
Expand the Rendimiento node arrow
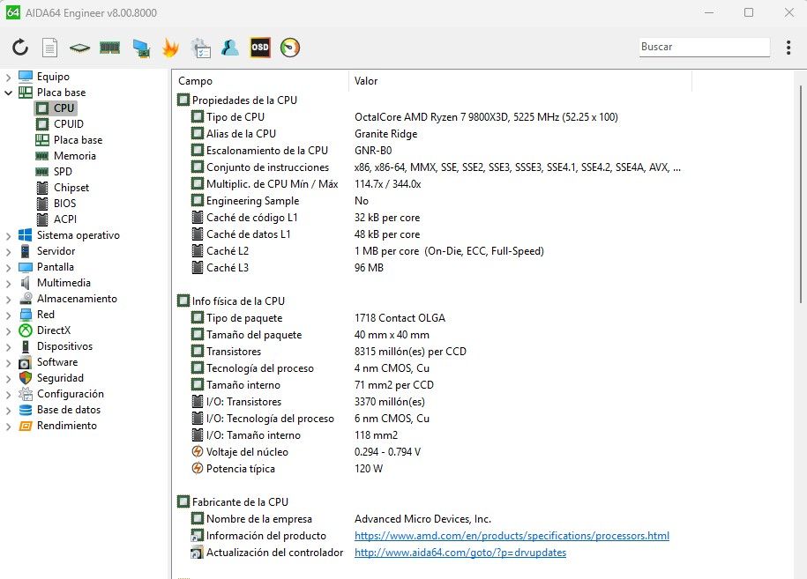point(8,427)
